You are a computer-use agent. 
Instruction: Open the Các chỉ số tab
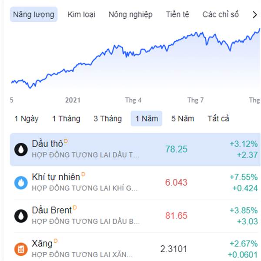pos(221,14)
